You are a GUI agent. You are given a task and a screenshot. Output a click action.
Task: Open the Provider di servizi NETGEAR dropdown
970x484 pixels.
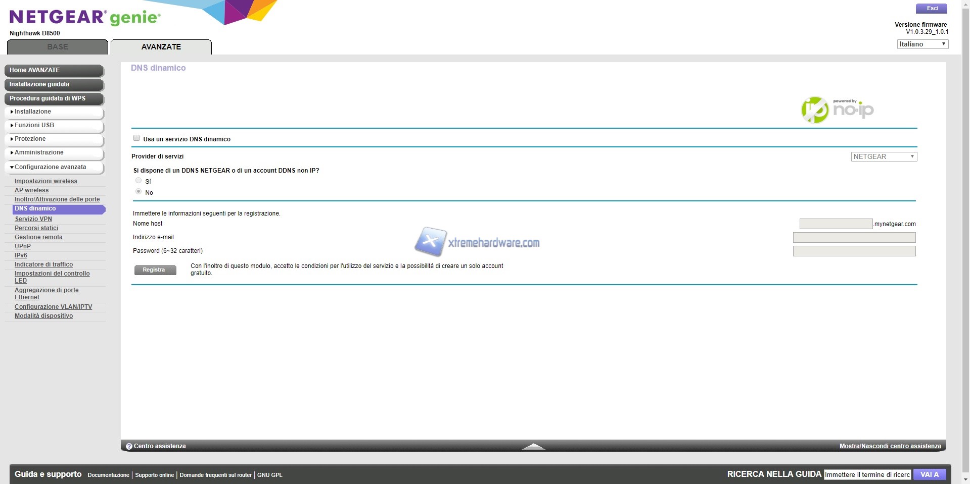click(x=884, y=156)
